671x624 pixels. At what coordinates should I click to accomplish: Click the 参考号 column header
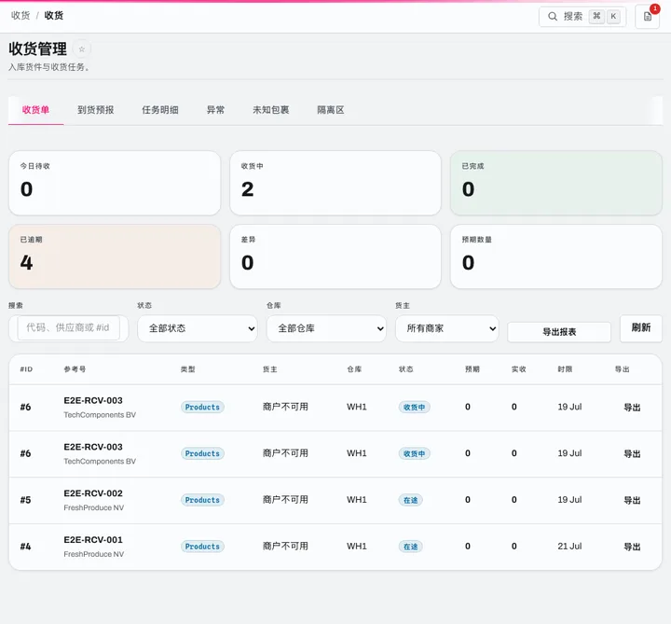(x=75, y=369)
